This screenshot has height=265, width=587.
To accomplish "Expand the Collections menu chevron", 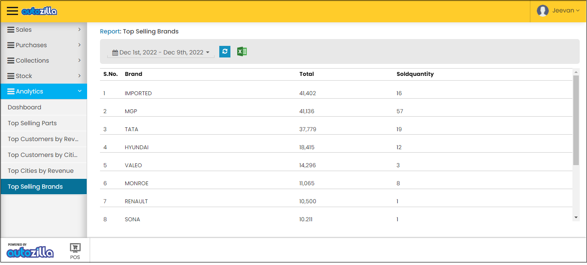I will (79, 60).
